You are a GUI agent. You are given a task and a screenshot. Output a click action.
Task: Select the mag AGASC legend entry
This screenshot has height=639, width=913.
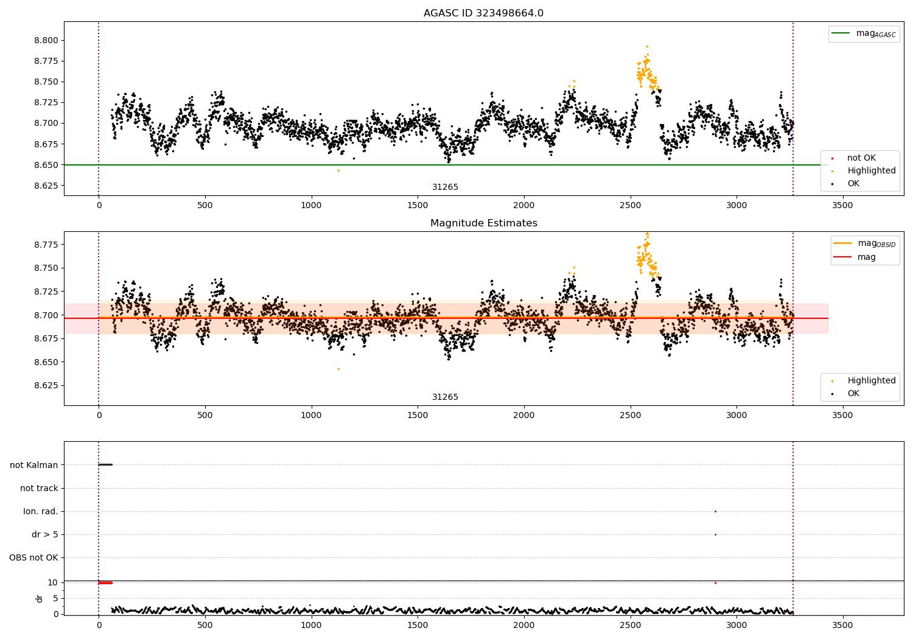click(864, 33)
